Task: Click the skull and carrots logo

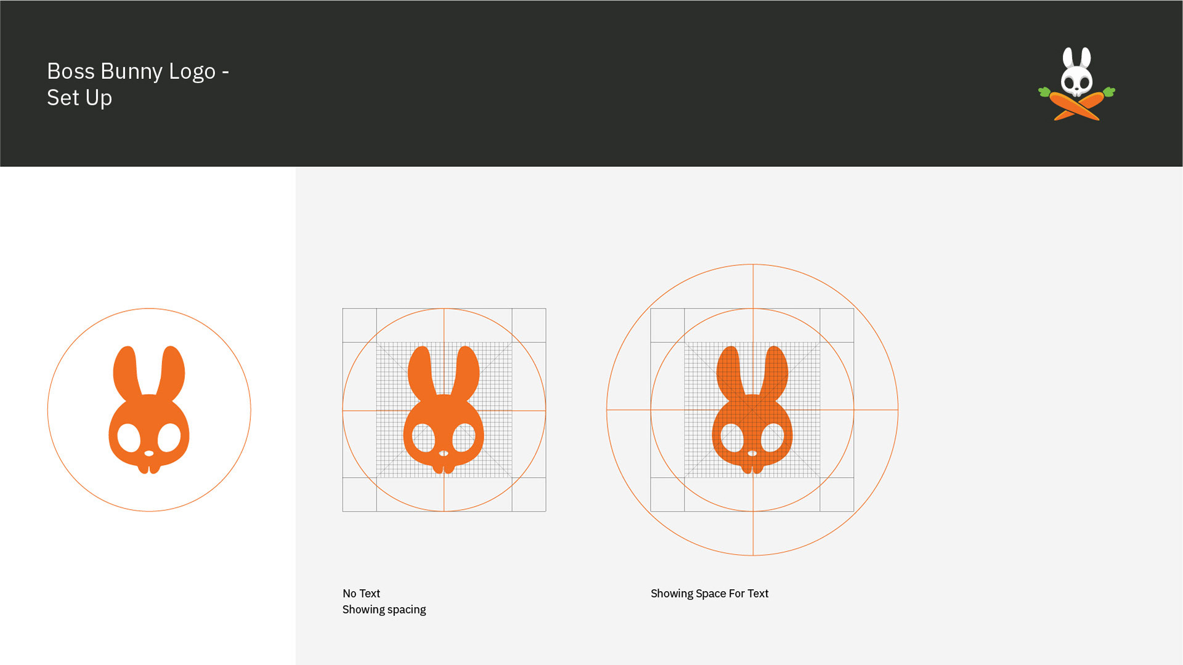Action: (x=1076, y=84)
